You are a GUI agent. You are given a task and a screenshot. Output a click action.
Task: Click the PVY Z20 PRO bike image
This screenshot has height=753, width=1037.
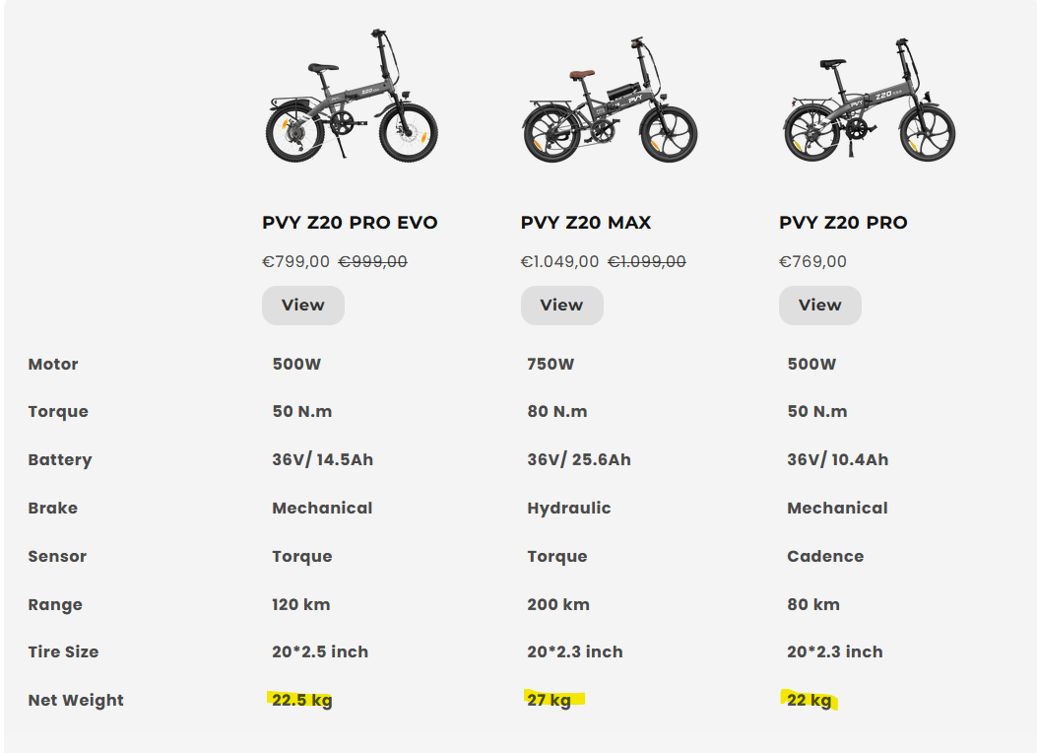[x=869, y=100]
